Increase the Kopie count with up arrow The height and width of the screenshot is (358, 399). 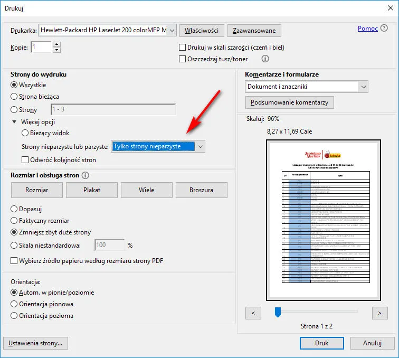[57, 44]
